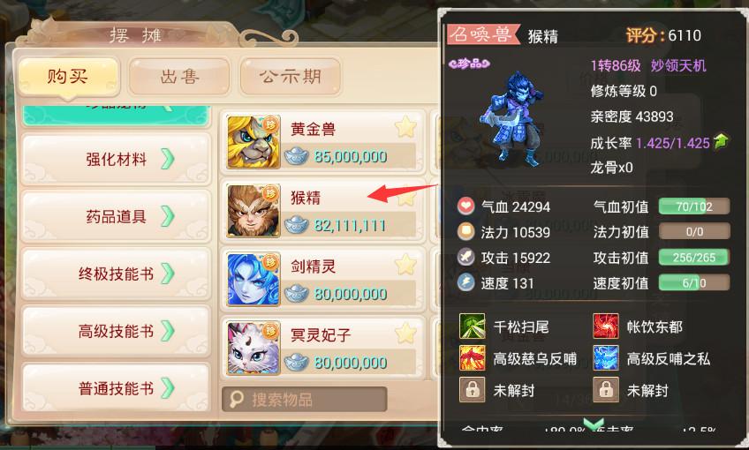Expand the 终极技能书 category
The height and width of the screenshot is (450, 749).
click(116, 274)
